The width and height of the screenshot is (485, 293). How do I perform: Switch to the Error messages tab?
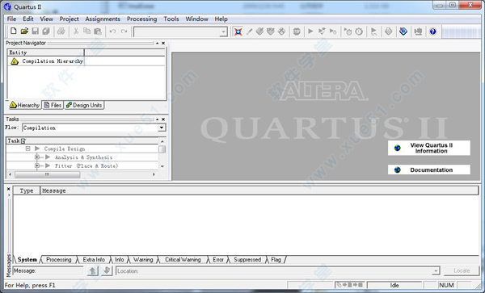(218, 260)
